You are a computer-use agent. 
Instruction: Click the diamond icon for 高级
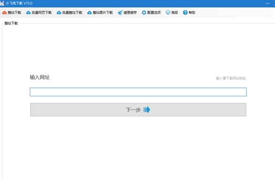168,13
